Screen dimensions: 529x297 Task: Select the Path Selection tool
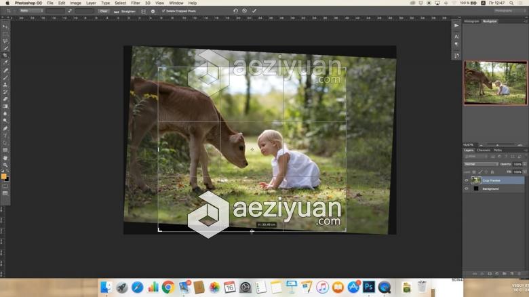(x=5, y=143)
